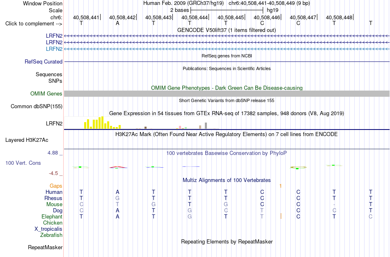Click the Chicken species label
Screen dimensions: 390x257
pos(53,223)
